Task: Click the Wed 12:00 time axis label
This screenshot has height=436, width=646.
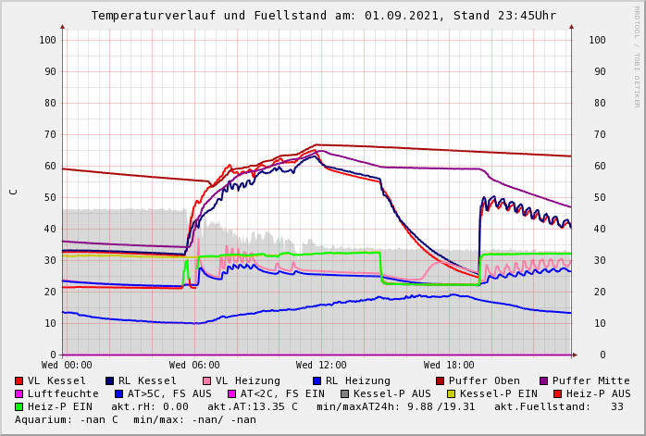Action: 321,366
